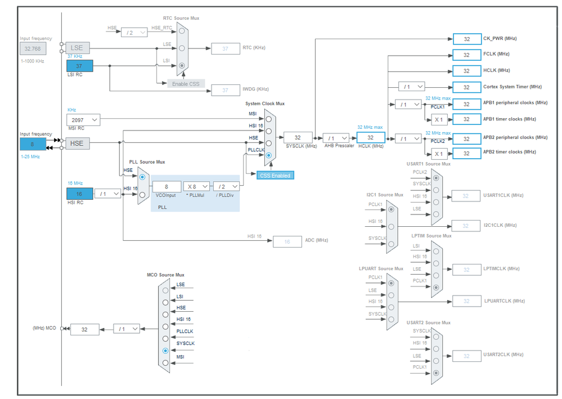Open the APB1 prescaler /1 dropdown
Image resolution: width=562 pixels, height=399 pixels.
click(x=408, y=104)
